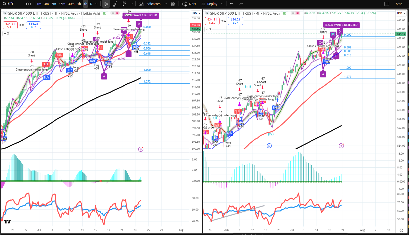This screenshot has width=409, height=235.
Task: Open the layout setup split icon
Action: pyautogui.click(x=387, y=4)
